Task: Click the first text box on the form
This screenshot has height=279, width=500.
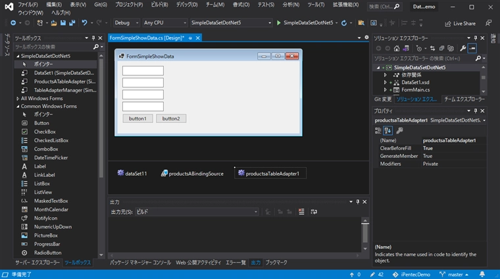Action: pos(143,71)
